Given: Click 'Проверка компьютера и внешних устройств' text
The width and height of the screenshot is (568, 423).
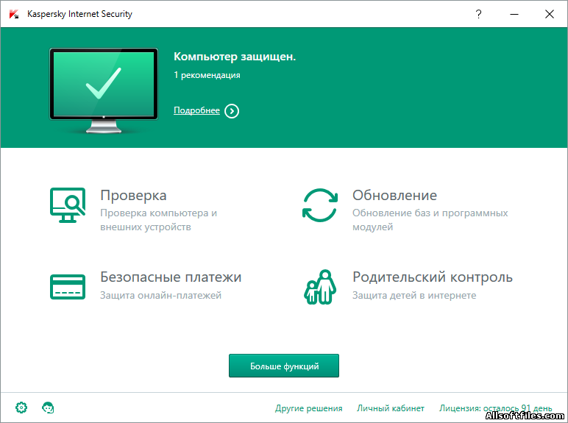Looking at the screenshot, I should coord(159,220).
